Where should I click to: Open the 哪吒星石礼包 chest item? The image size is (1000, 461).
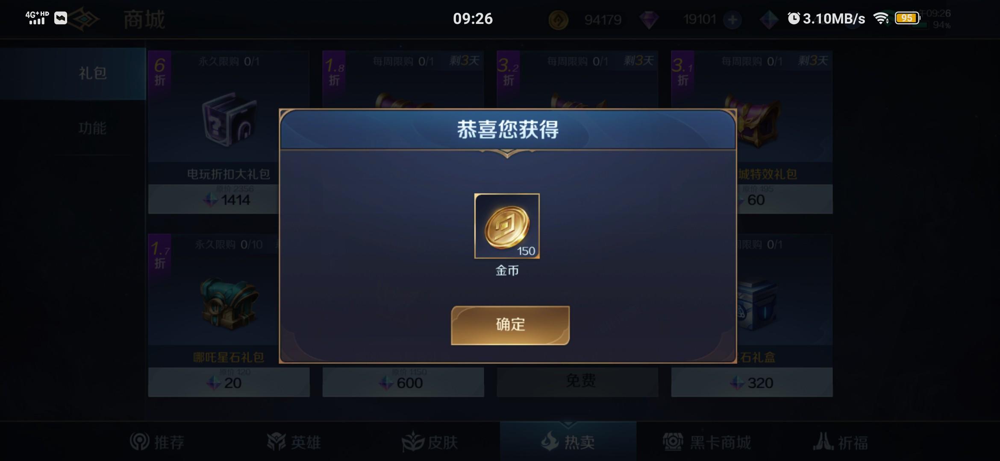pyautogui.click(x=229, y=303)
